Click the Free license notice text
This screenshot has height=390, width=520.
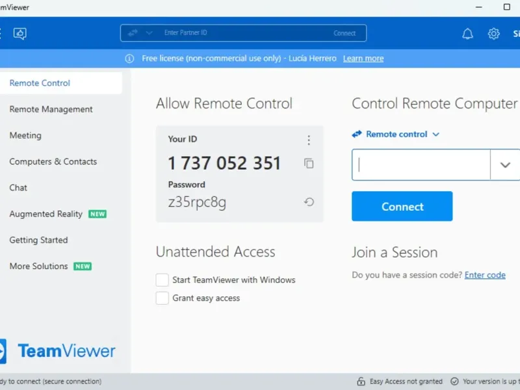tap(239, 58)
